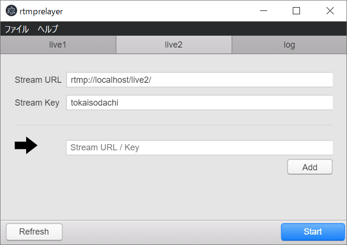Image resolution: width=347 pixels, height=245 pixels.
Task: Click the Stream Key label
Action: 37,103
